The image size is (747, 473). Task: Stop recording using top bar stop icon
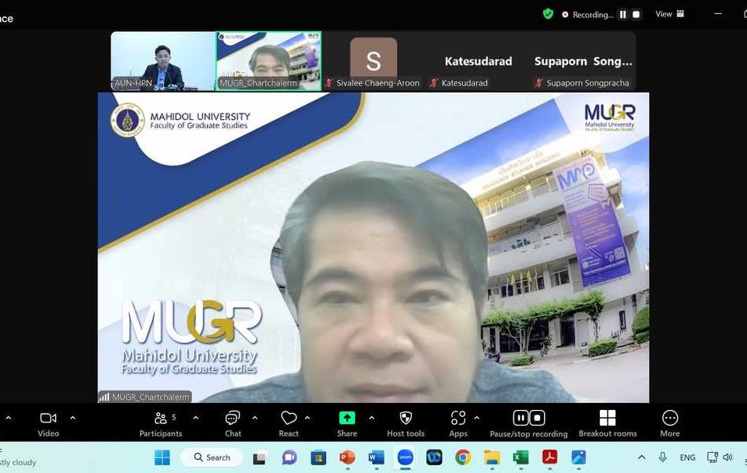click(636, 14)
